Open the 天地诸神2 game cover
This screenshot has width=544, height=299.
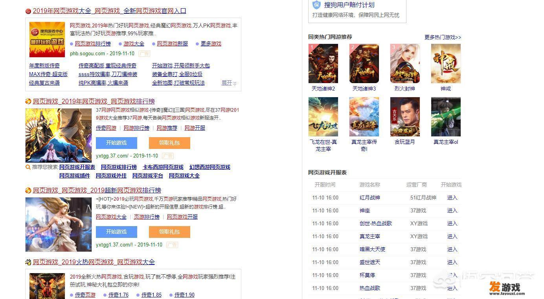[323, 63]
